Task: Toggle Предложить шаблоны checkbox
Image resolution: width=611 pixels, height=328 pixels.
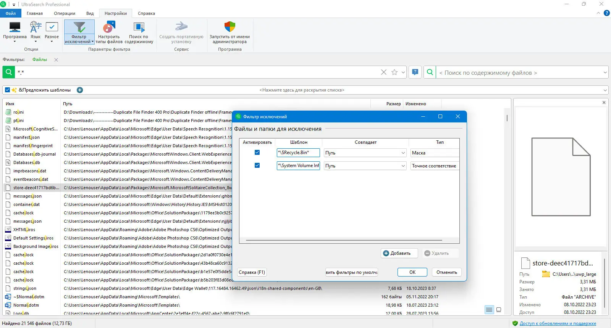Action: pos(7,90)
